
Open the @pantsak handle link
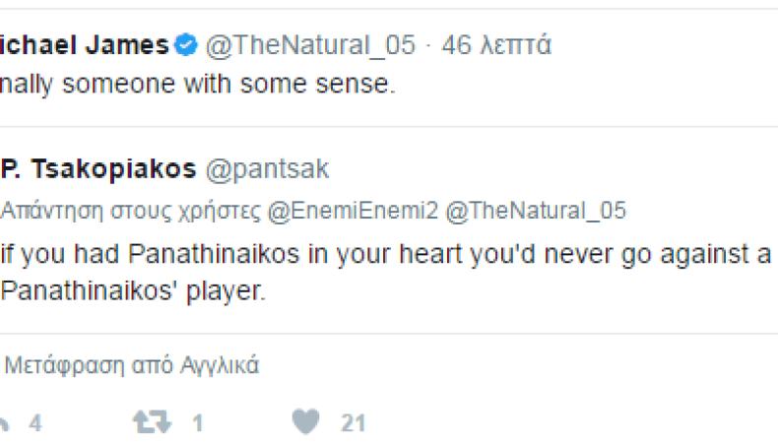coord(266,169)
